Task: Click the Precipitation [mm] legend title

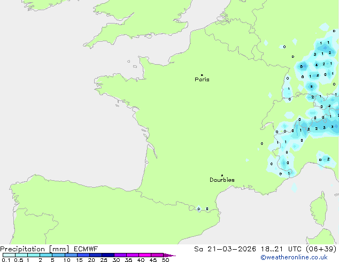Action: (x=34, y=249)
